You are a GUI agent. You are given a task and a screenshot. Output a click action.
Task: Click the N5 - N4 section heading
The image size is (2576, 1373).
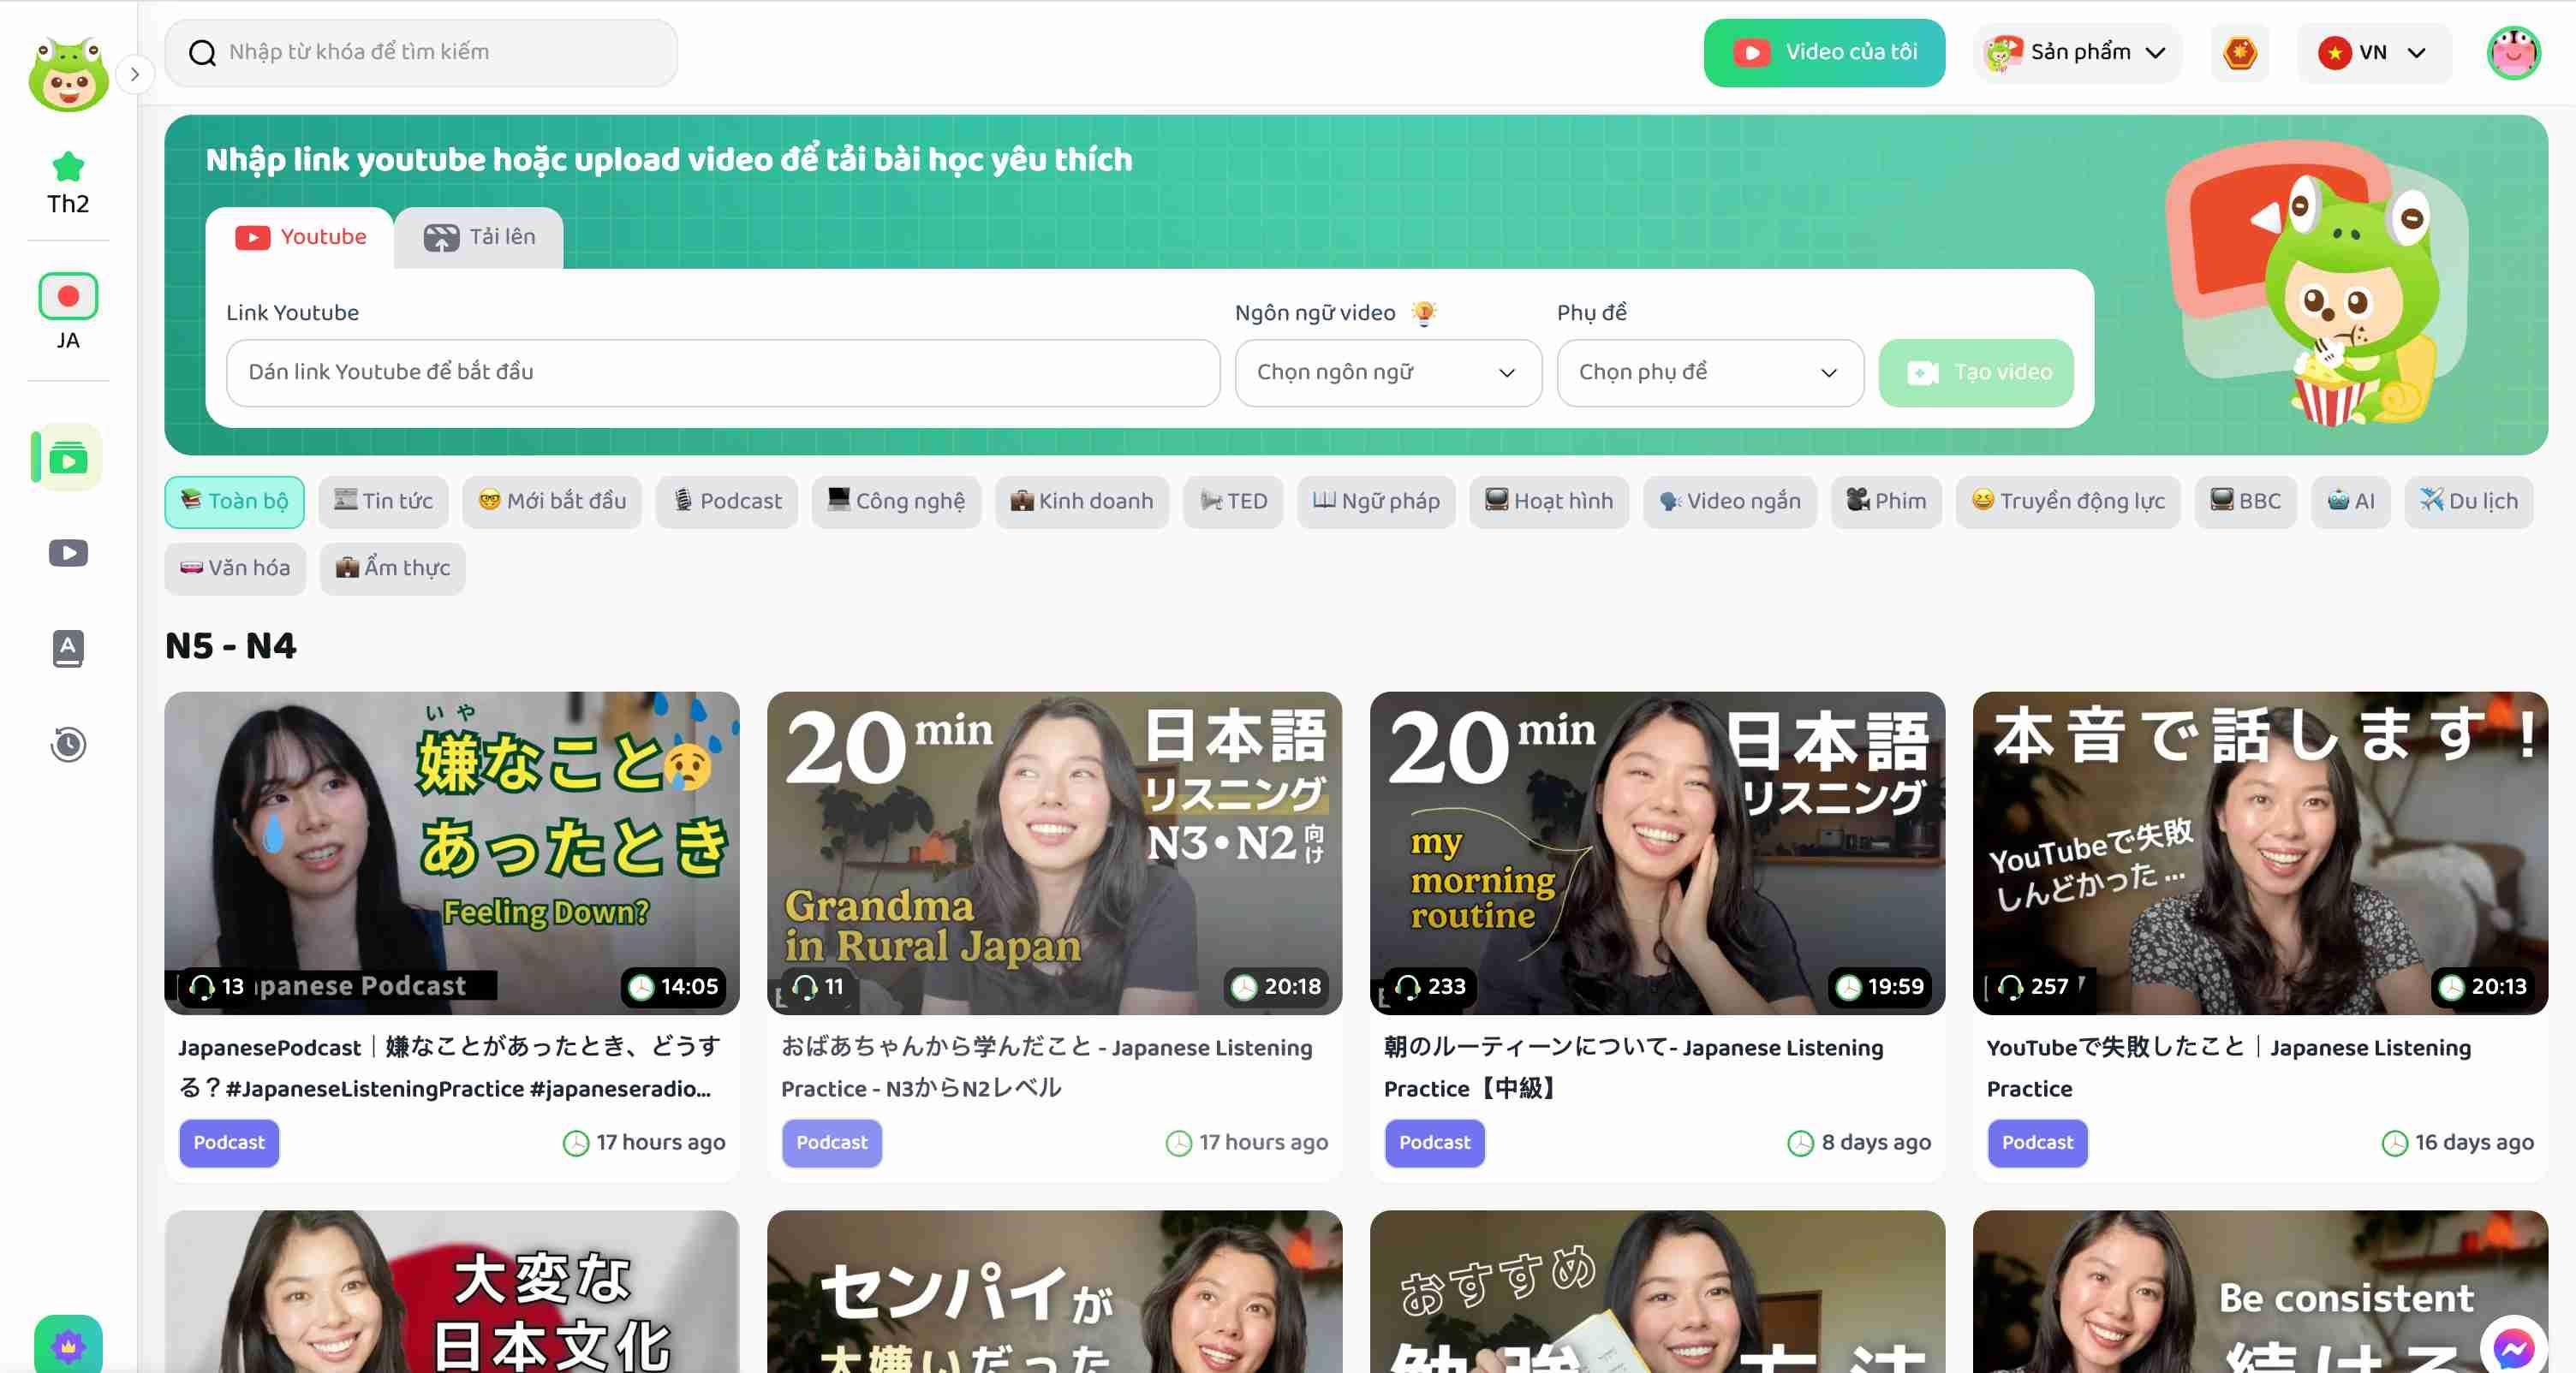coord(231,646)
